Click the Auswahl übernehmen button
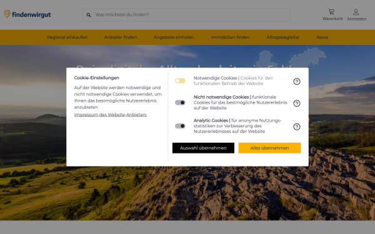375x234 pixels. 203,148
